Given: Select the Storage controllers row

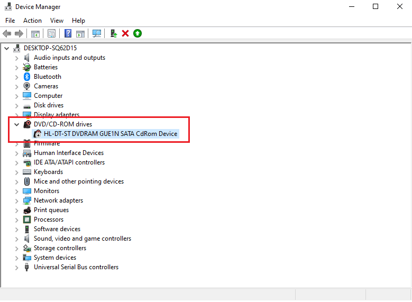Looking at the screenshot, I should tap(60, 248).
